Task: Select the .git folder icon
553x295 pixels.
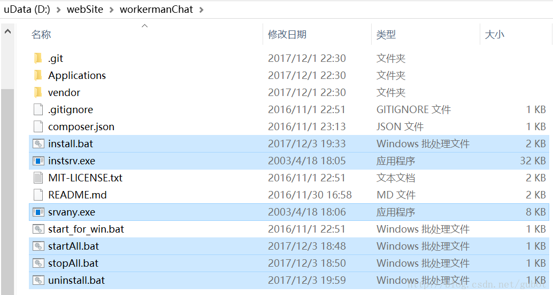Action: (x=38, y=58)
